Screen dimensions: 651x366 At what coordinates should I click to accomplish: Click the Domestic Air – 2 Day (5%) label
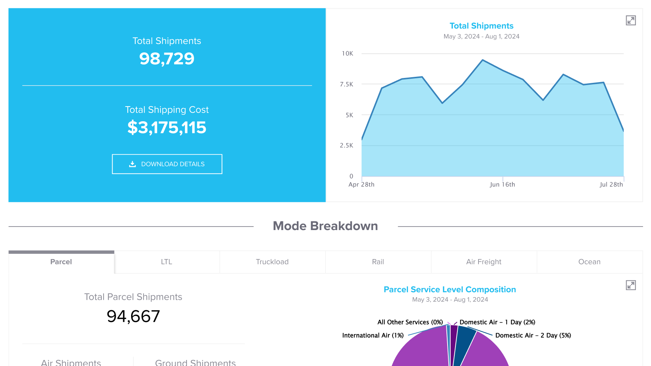click(x=533, y=335)
